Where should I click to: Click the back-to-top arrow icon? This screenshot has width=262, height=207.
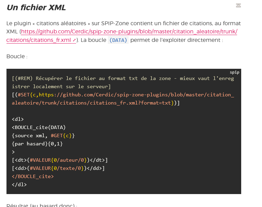tap(238, 5)
